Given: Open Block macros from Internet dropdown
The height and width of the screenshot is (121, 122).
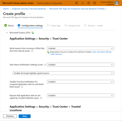Looking at the screenshot, I should [81, 48].
